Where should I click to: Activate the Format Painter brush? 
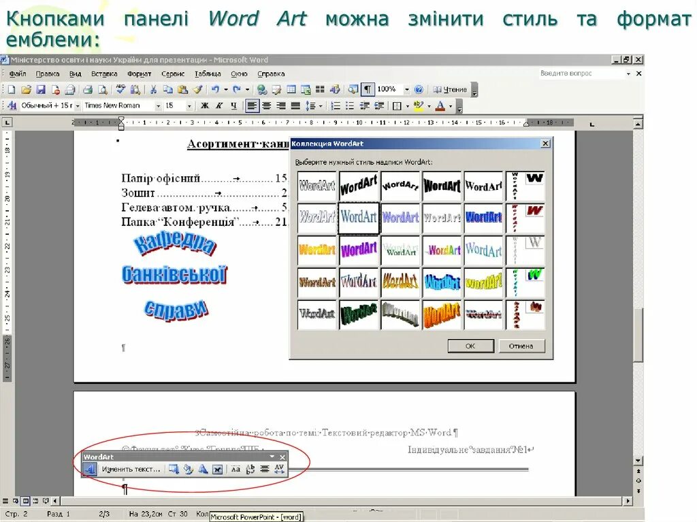[197, 89]
